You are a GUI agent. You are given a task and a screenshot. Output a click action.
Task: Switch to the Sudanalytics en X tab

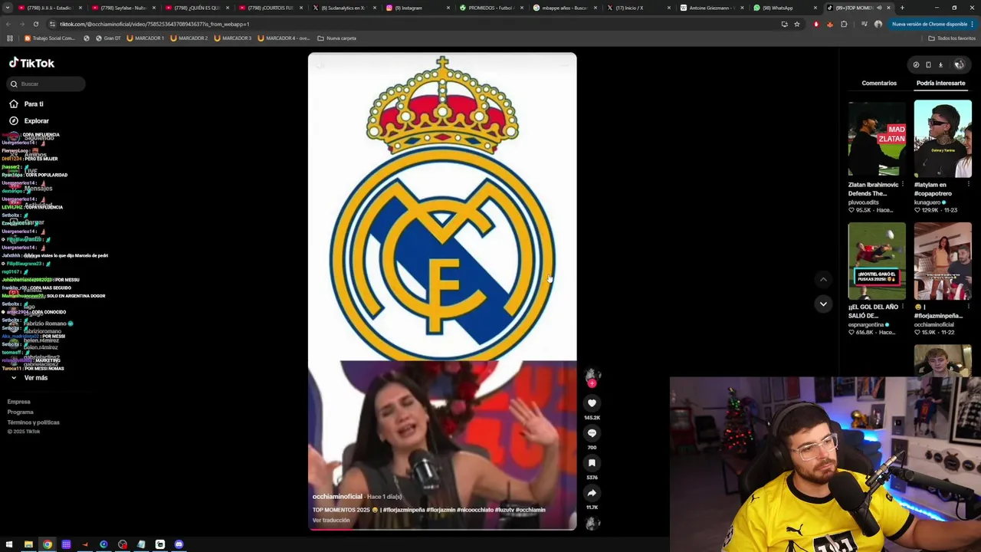pyautogui.click(x=343, y=8)
